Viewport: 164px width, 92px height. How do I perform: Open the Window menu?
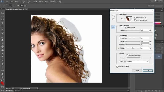53,2
